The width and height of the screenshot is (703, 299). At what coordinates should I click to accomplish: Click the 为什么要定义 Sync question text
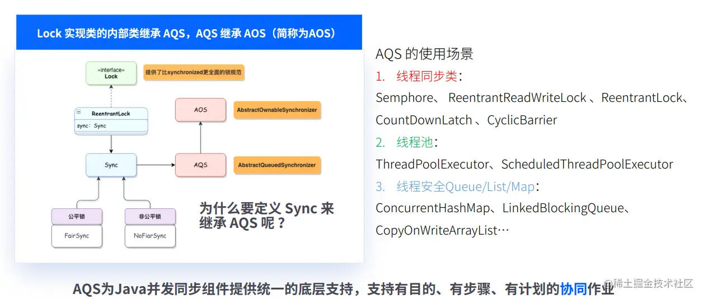pos(266,216)
